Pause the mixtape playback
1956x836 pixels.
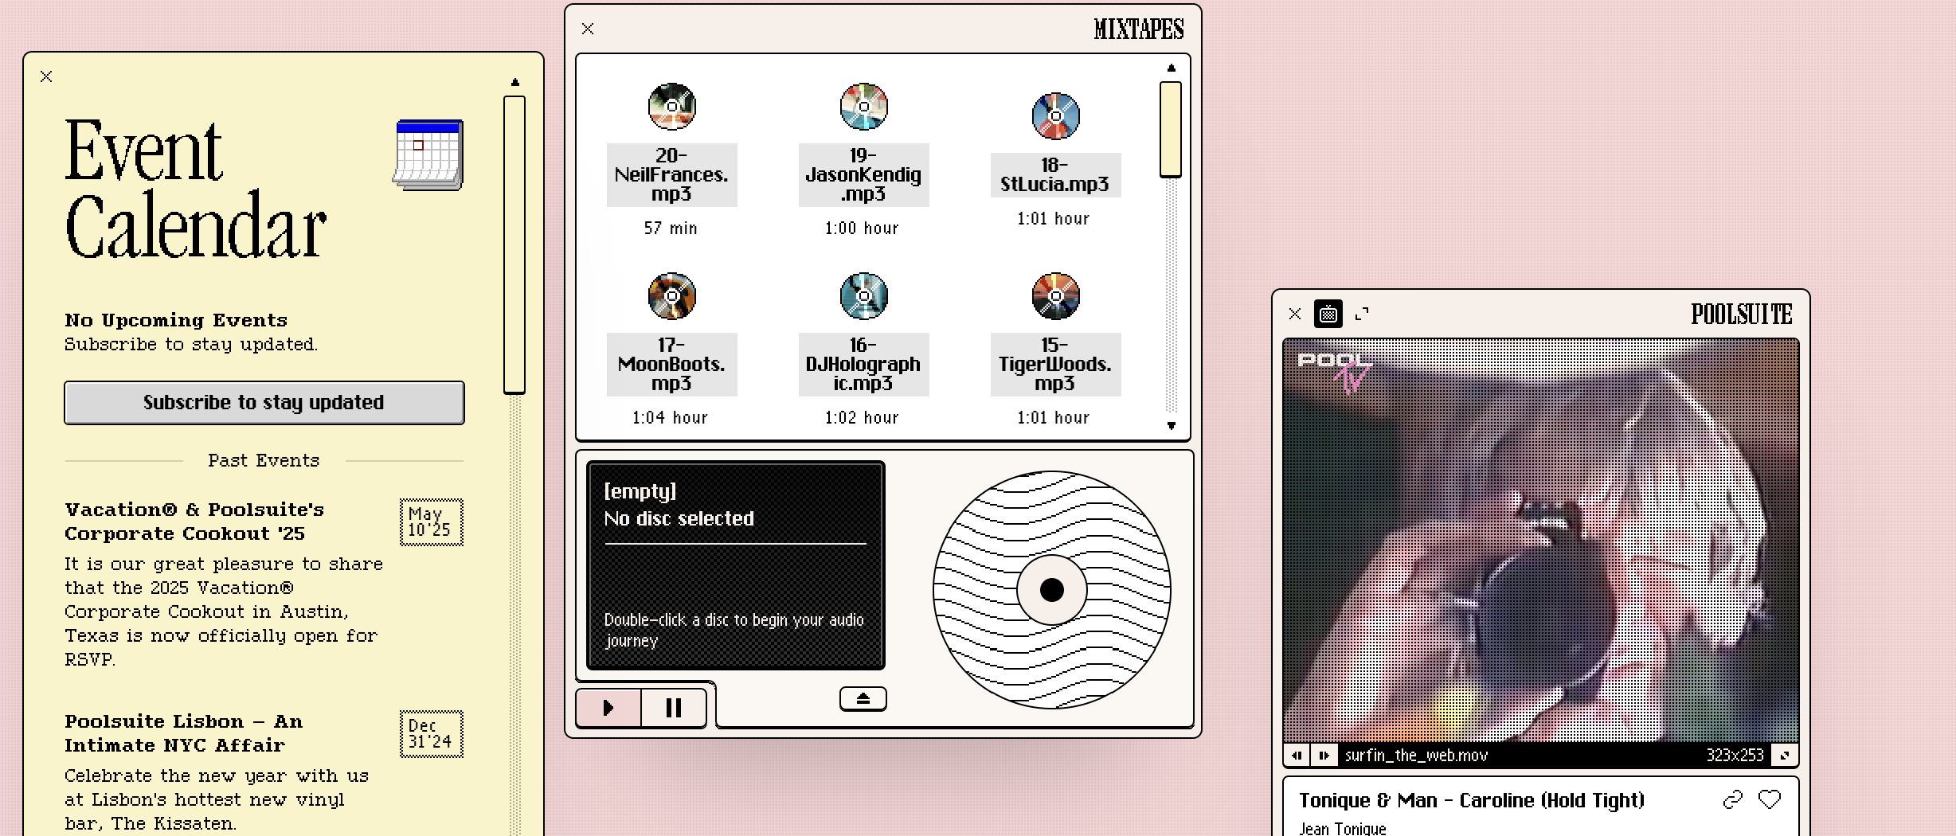tap(673, 708)
